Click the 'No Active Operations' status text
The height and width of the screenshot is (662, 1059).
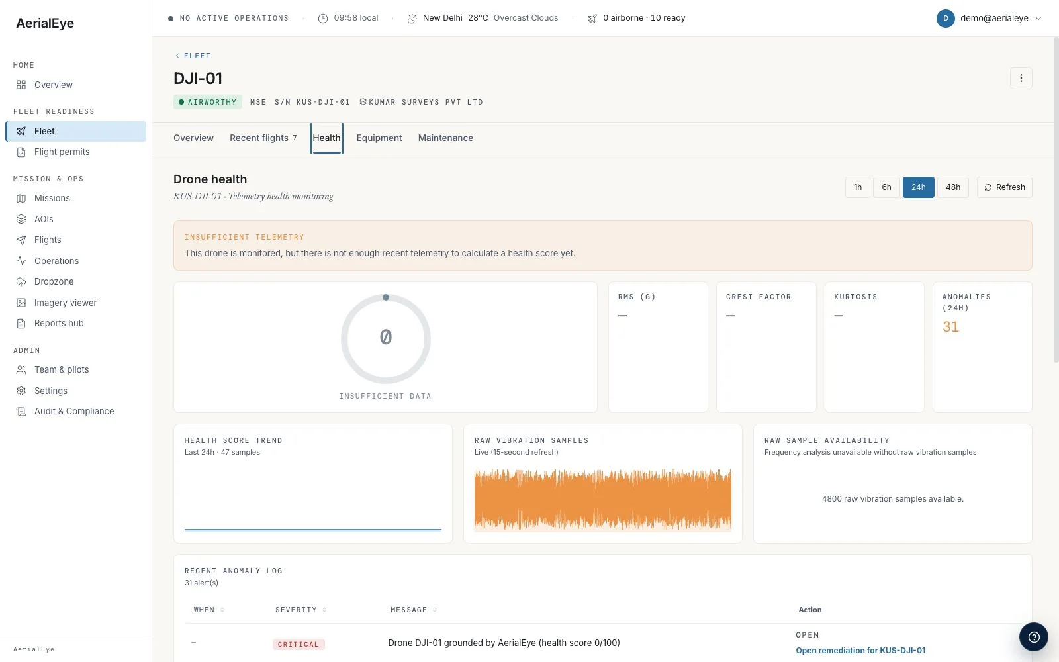[234, 18]
